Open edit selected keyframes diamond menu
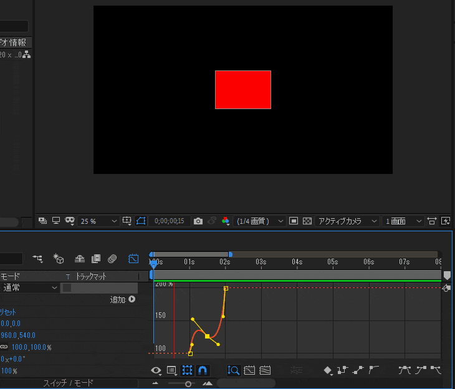 [x=328, y=370]
